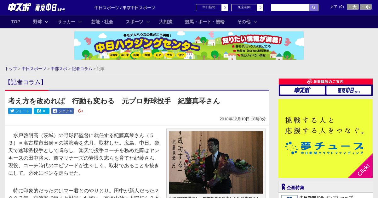
Task: Share via the Google+ button
Action: (x=81, y=111)
